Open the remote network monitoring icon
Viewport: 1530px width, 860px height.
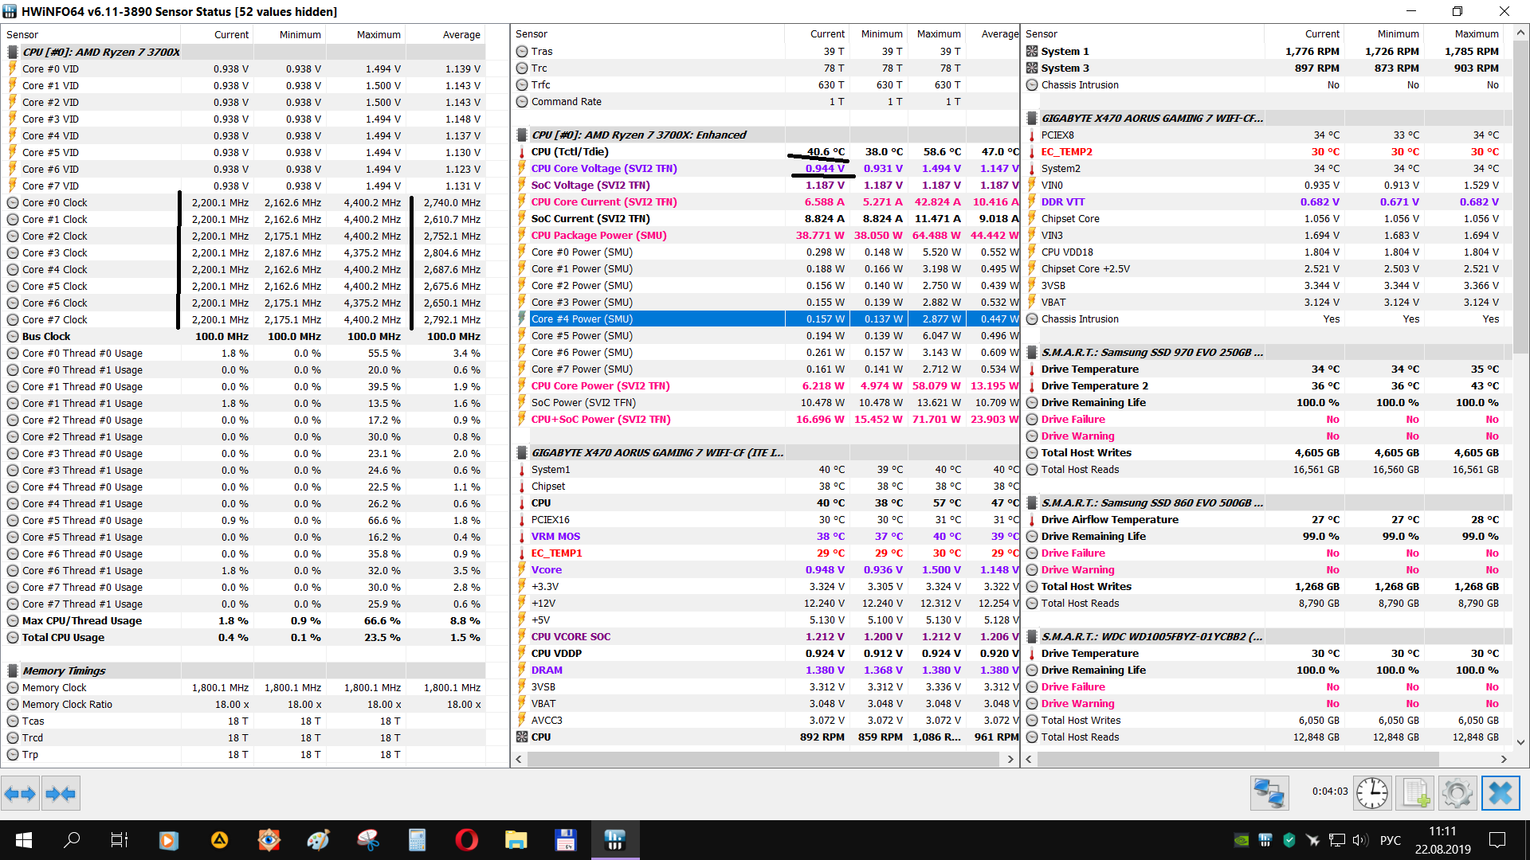click(1269, 793)
